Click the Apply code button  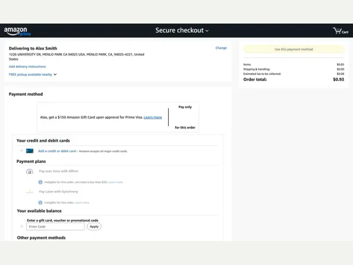94,226
